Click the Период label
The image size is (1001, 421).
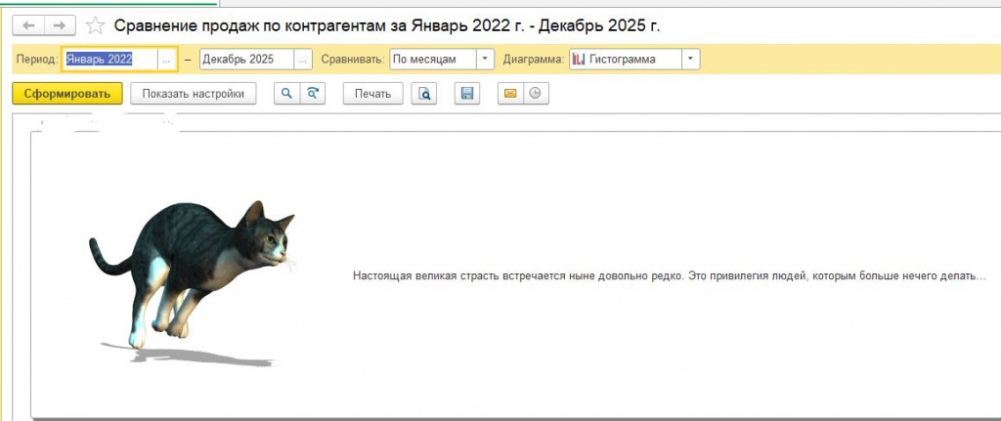(x=36, y=59)
